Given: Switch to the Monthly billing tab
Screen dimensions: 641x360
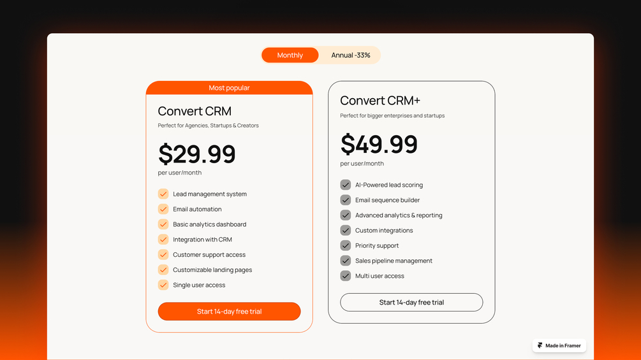Looking at the screenshot, I should click(290, 55).
